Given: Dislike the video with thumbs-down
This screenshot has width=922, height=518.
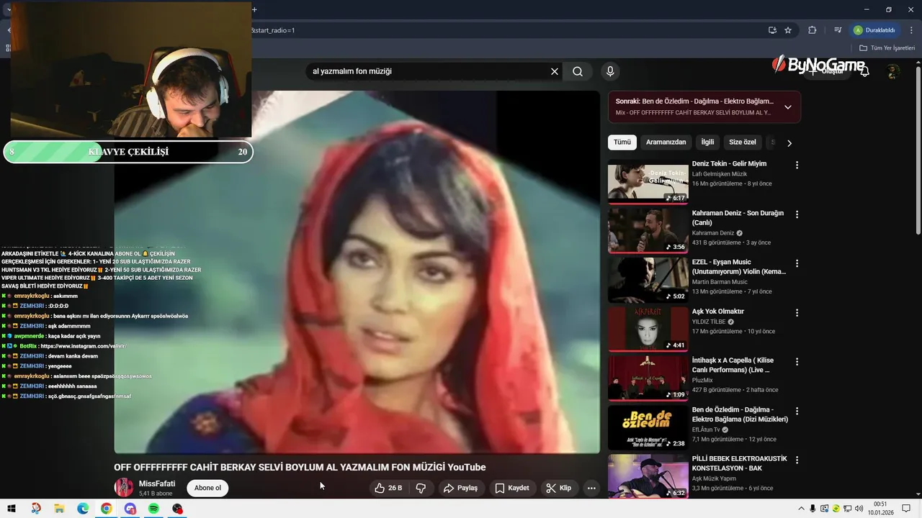Looking at the screenshot, I should [421, 488].
